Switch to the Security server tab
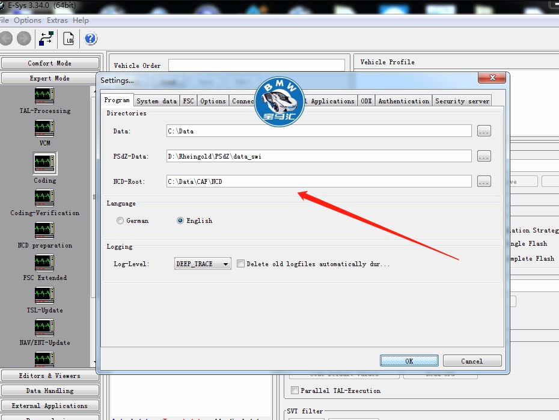The width and height of the screenshot is (559, 420). (462, 101)
